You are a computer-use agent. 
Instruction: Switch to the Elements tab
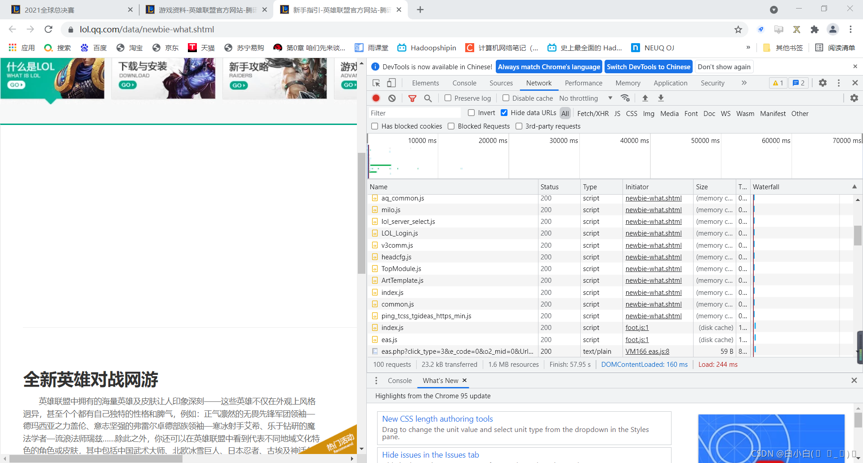425,83
